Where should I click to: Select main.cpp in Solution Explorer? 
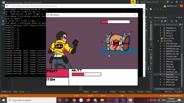point(170,74)
